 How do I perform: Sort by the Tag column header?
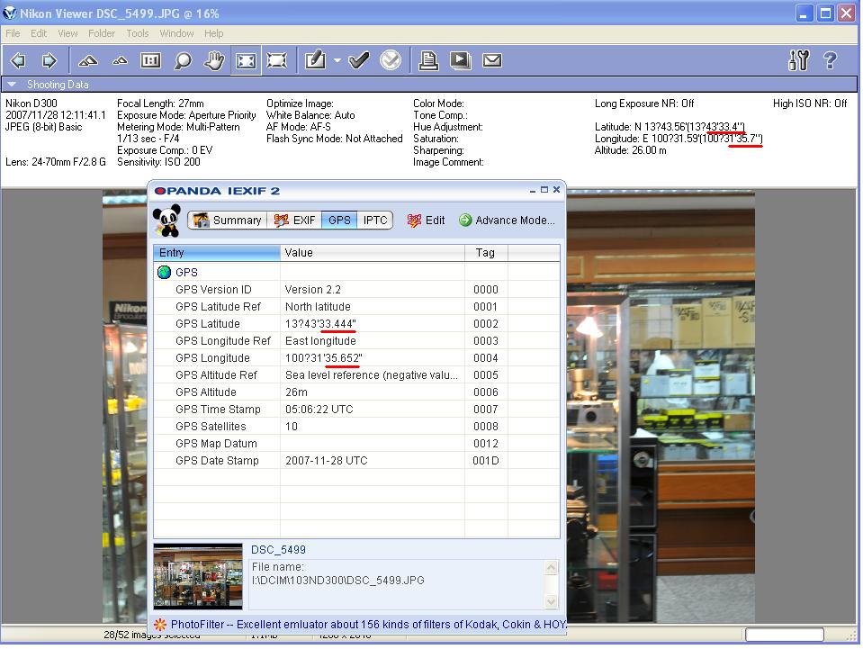(486, 253)
